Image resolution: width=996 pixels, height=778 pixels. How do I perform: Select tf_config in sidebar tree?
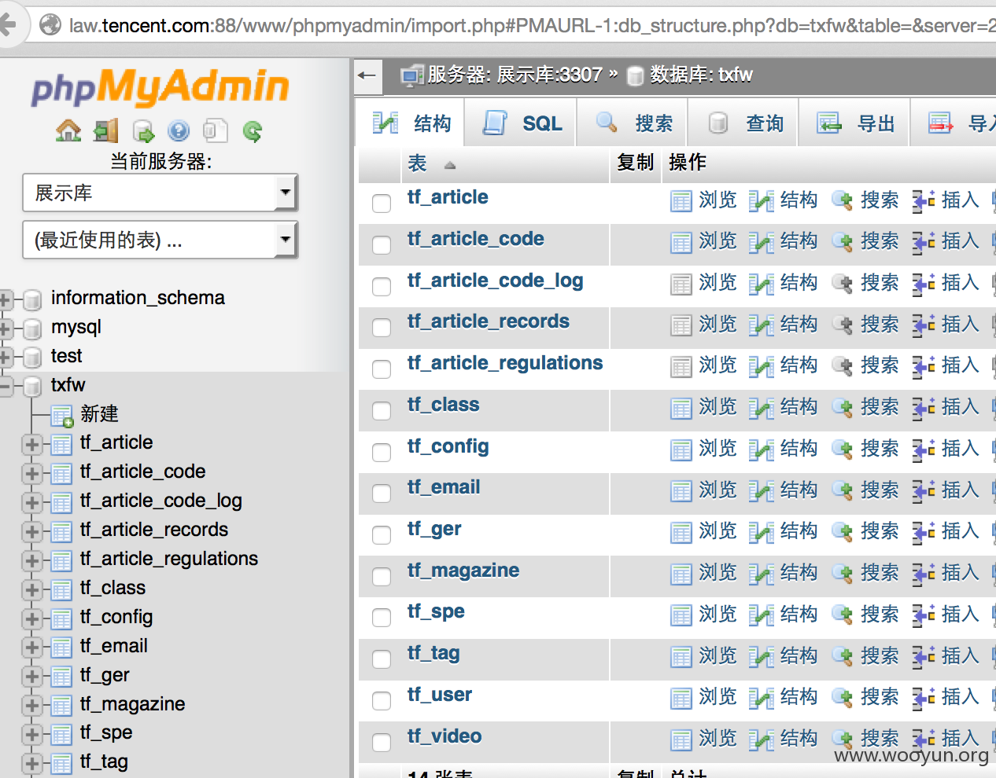[x=116, y=617]
